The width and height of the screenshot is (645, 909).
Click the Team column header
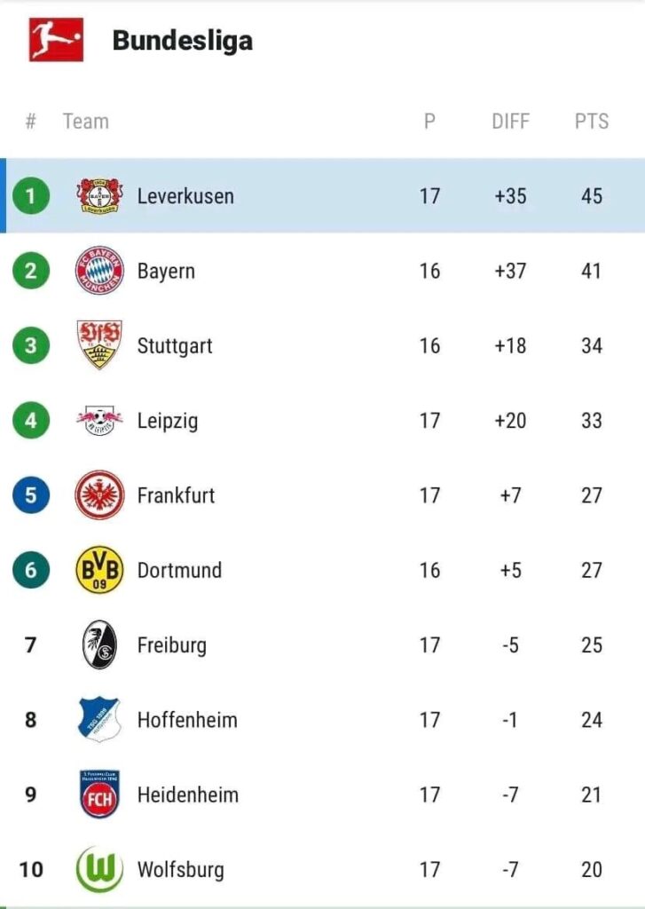[x=86, y=122]
